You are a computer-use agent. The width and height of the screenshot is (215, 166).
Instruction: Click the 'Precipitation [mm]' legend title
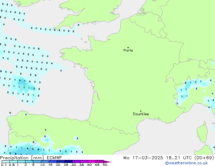point(22,158)
